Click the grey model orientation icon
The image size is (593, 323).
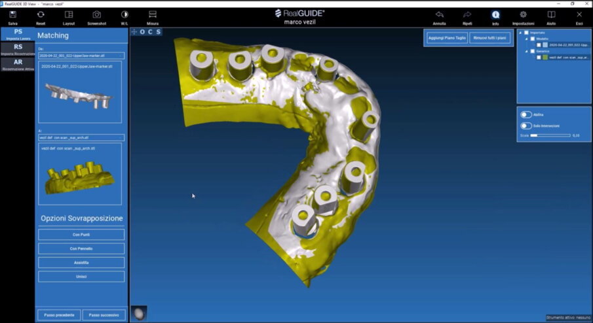coord(139,313)
